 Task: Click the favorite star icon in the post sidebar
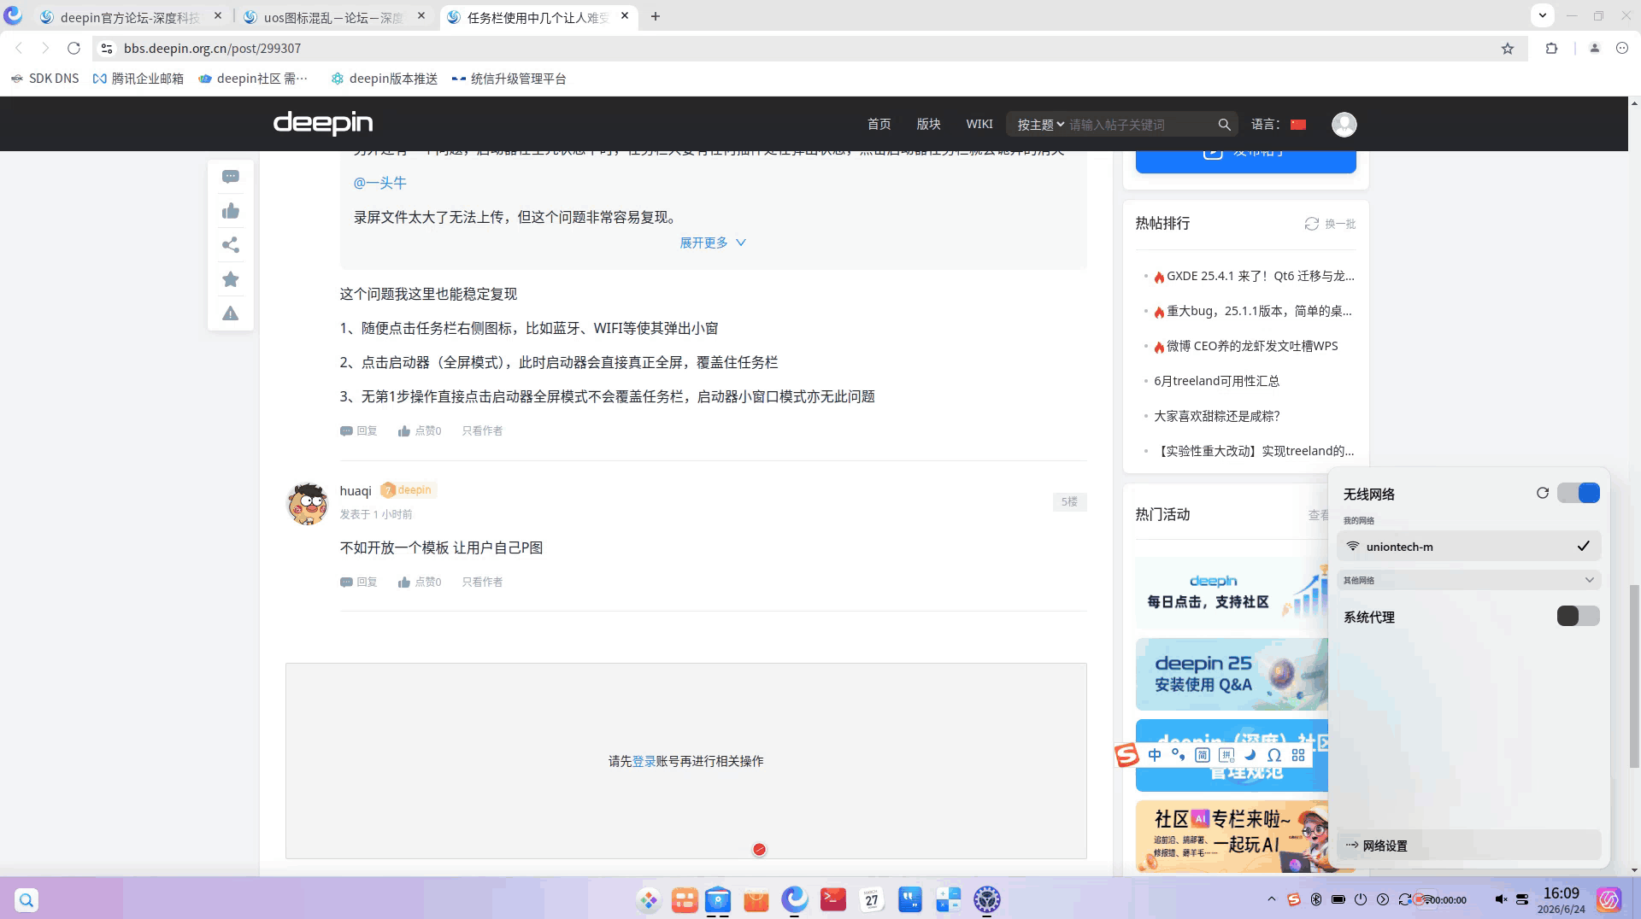pyautogui.click(x=231, y=279)
